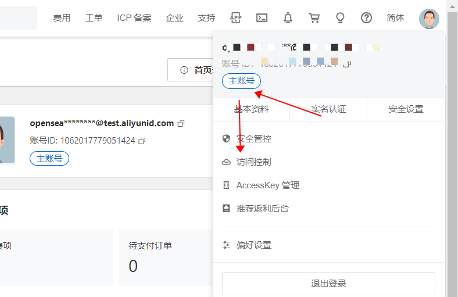Launch Cloud Shell terminal icon
The image size is (458, 297).
tap(262, 18)
